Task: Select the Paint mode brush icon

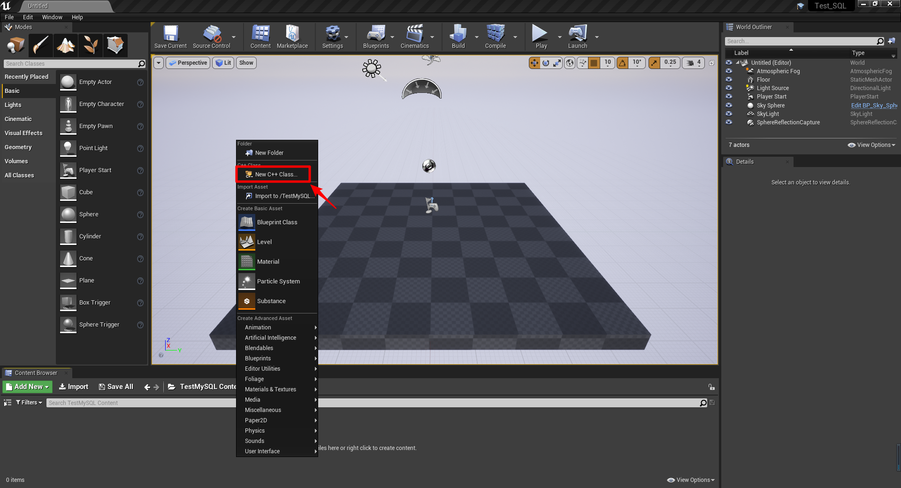Action: coord(40,45)
